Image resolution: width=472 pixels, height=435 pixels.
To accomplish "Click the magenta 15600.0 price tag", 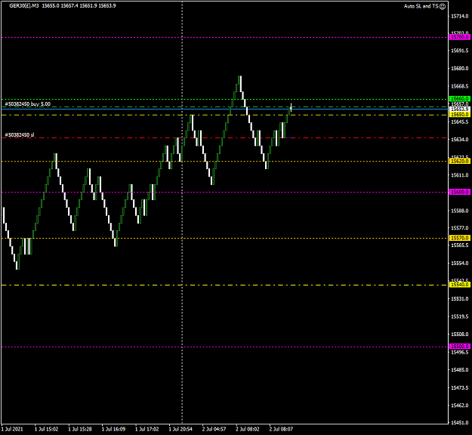I will point(460,192).
